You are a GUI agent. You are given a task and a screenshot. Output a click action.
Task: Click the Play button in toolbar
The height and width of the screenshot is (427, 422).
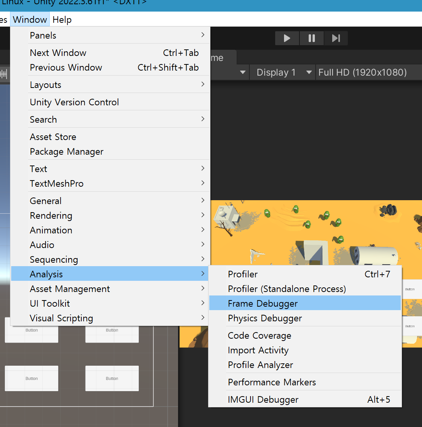[x=287, y=38]
